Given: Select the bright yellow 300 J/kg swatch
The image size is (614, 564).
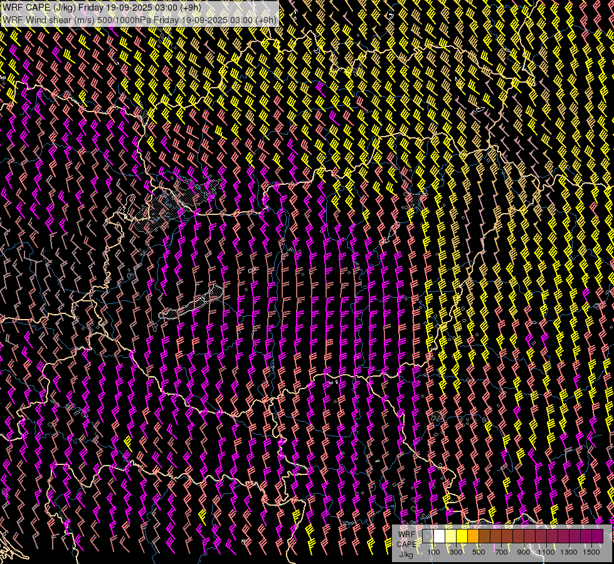Looking at the screenshot, I should (x=462, y=536).
